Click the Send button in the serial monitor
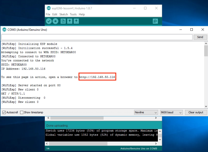Screen dimensions: 208x152 pos(200,37)
